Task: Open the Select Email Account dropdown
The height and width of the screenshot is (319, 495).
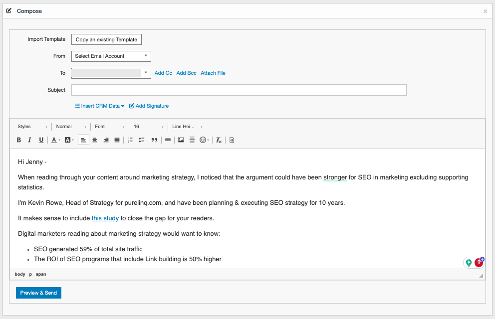Action: click(x=111, y=56)
